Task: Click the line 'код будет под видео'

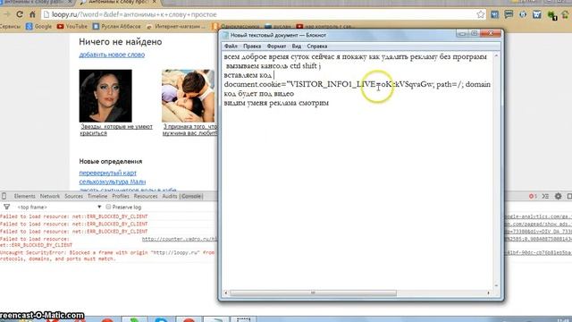Action: pos(259,94)
